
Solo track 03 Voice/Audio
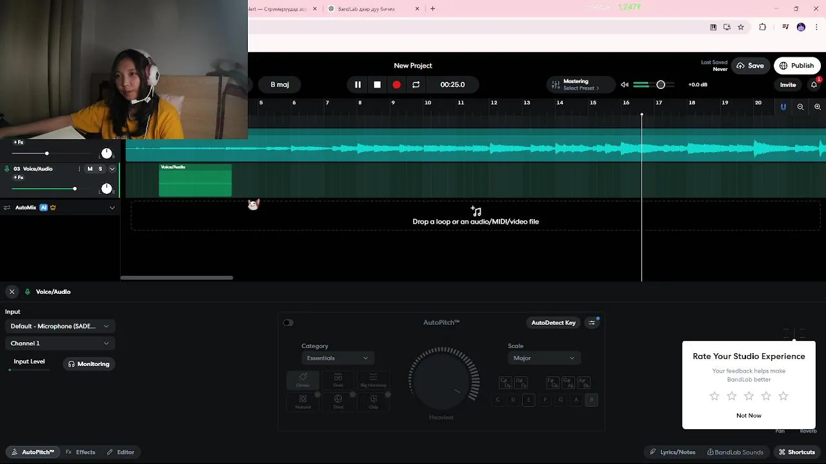(100, 169)
